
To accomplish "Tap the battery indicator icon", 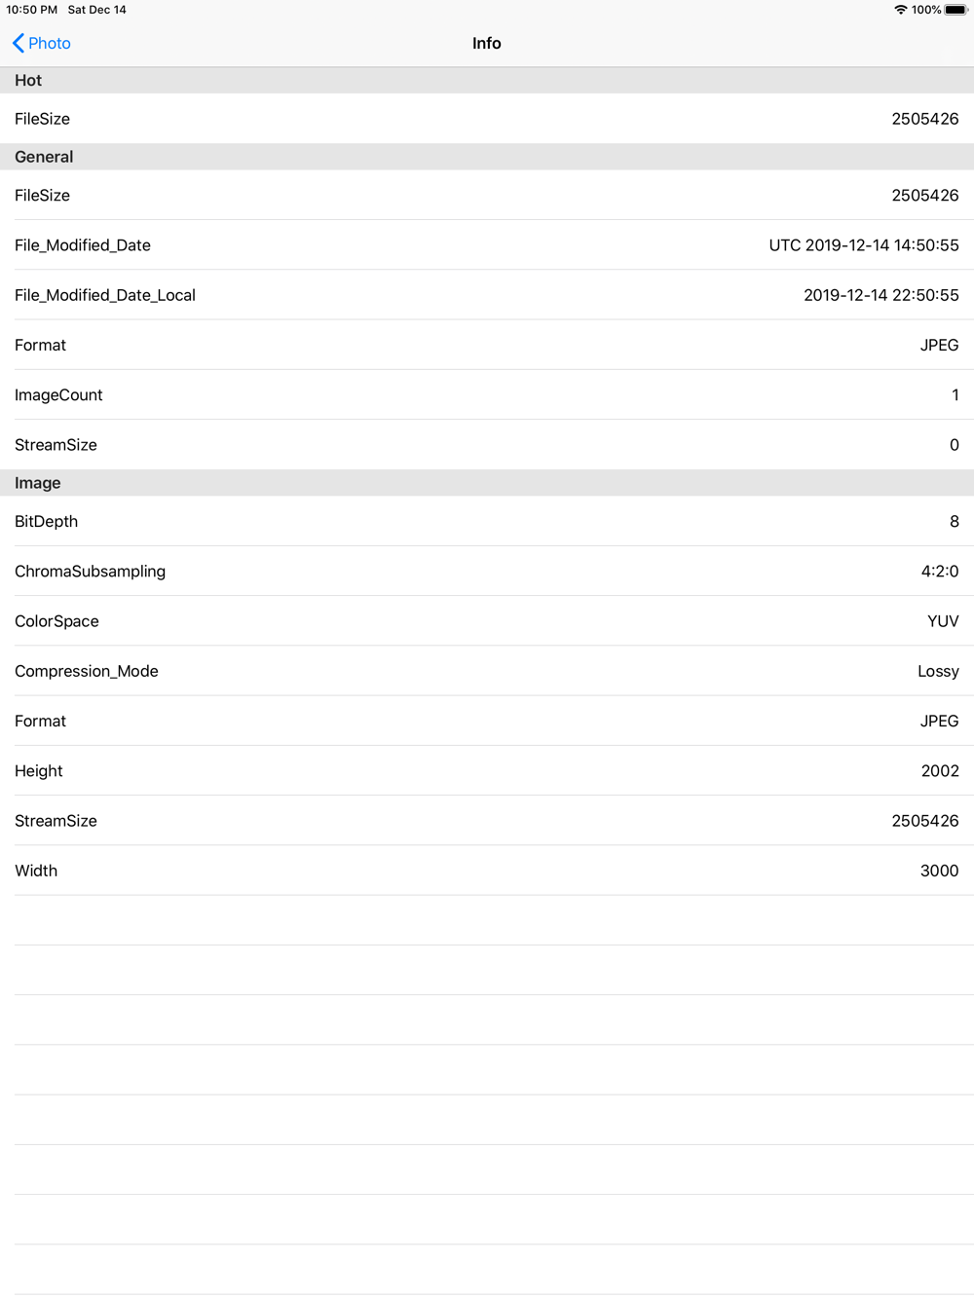I will (x=955, y=10).
